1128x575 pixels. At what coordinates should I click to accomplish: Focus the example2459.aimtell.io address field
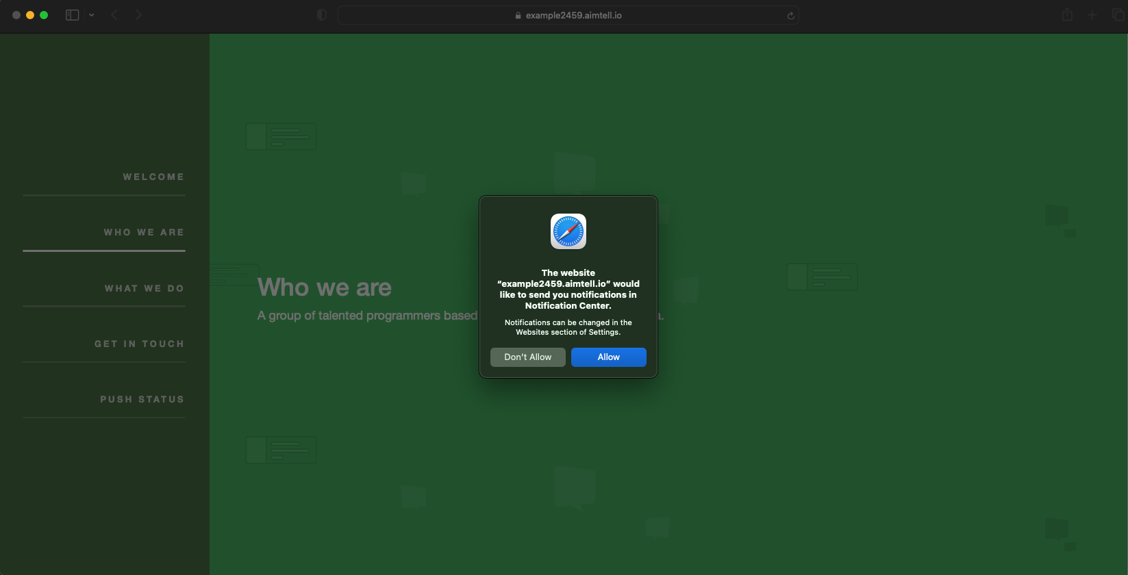coord(574,16)
